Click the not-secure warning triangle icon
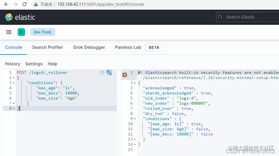279x156 pixels. [x=36, y=4]
